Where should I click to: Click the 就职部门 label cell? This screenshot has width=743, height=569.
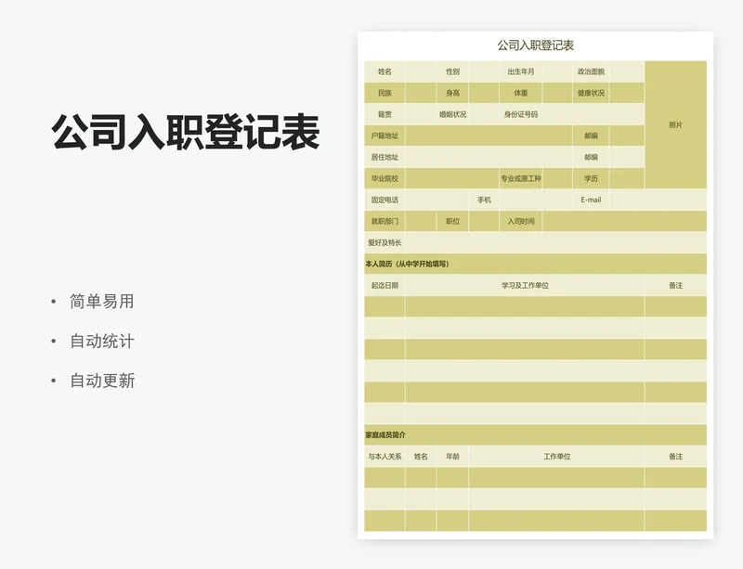tap(385, 221)
